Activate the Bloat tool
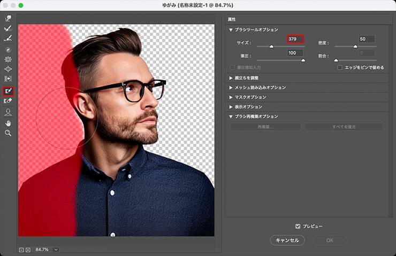Image resolution: width=396 pixels, height=256 pixels. coord(8,69)
